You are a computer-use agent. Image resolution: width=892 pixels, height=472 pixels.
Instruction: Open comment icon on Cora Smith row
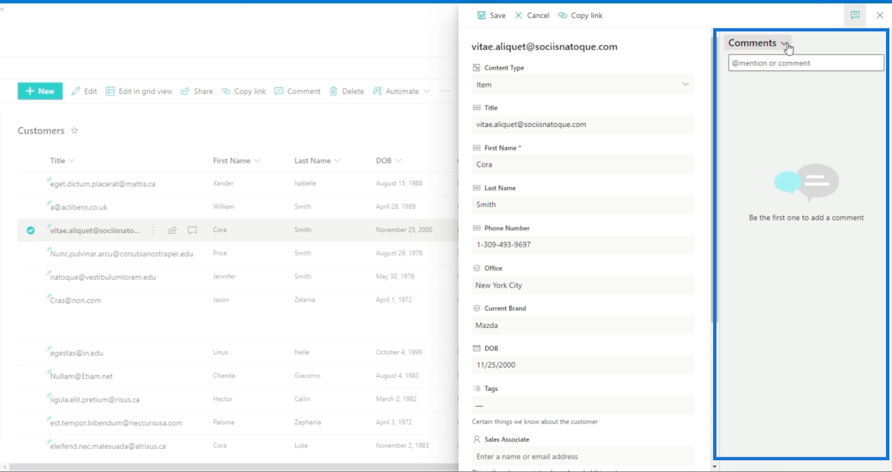click(192, 230)
